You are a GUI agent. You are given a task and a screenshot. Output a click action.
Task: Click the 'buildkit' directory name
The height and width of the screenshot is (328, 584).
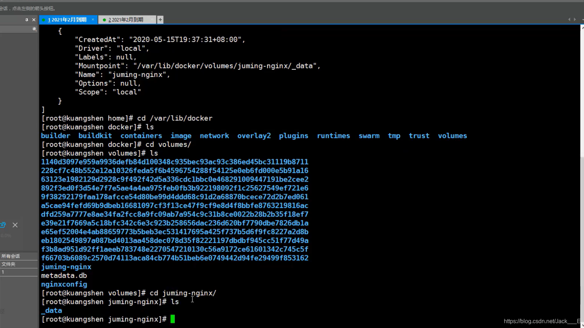pos(95,136)
